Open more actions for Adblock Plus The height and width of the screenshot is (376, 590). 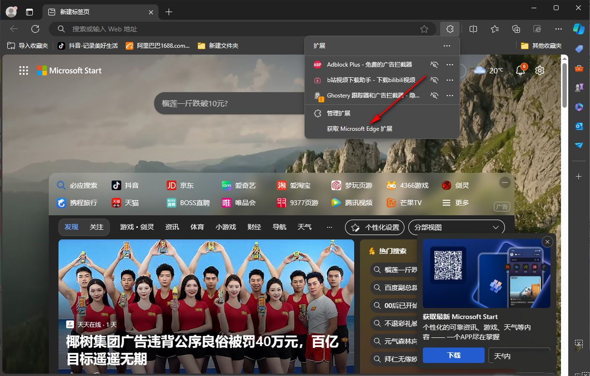point(450,64)
